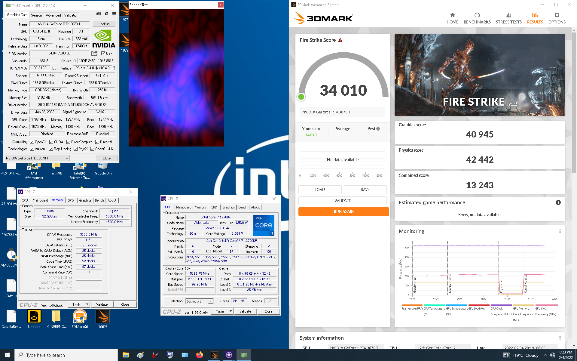Open the GPU-Z hamburger menu
The image size is (577, 361).
114,14
